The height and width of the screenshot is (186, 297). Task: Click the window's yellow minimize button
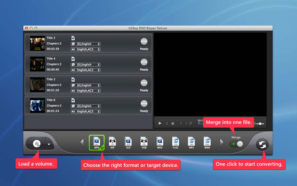pos(31,28)
